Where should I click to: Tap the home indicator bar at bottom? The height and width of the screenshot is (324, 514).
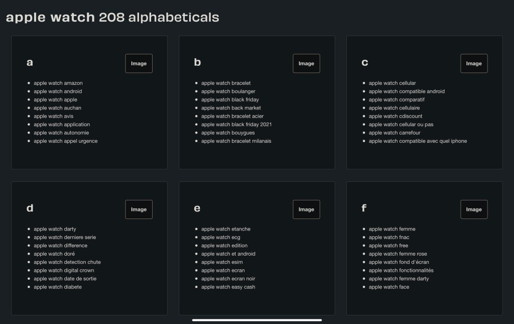coord(257,319)
